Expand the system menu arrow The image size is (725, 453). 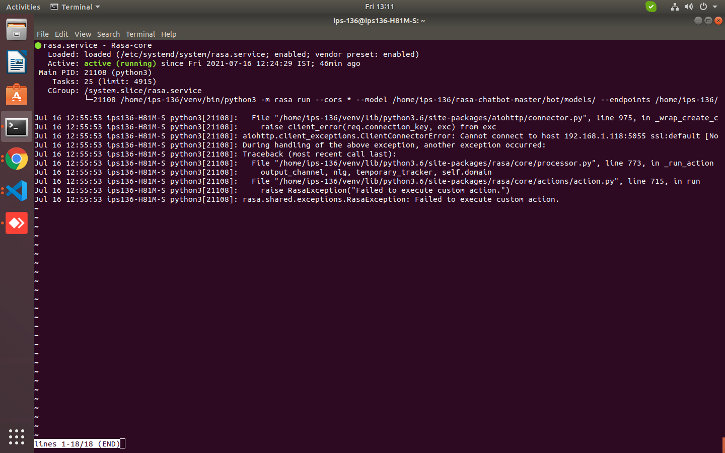715,7
